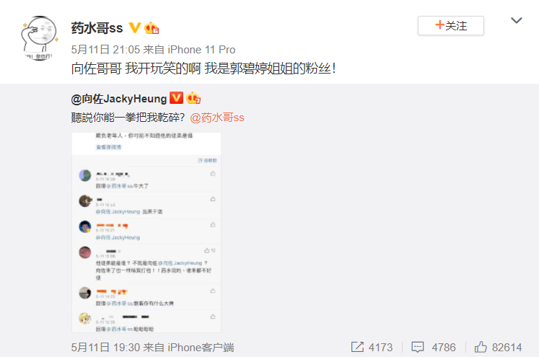Click the 82614 like count
The width and height of the screenshot is (539, 357).
[507, 348]
